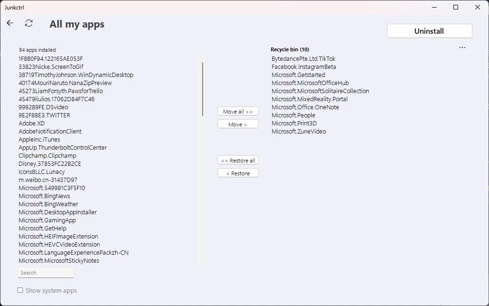Click the Uninstall button
Viewport: 489px width, 306px height.
coord(430,31)
